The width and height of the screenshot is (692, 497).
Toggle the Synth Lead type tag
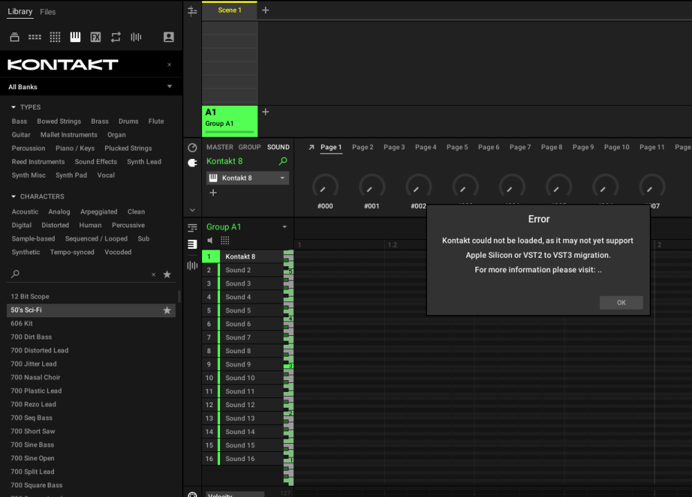click(145, 162)
